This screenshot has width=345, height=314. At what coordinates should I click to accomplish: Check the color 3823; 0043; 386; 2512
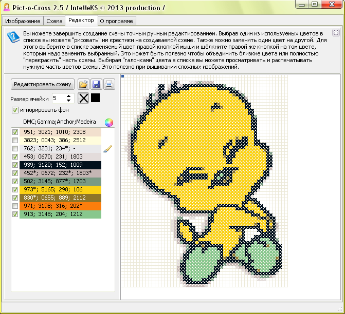(15, 140)
